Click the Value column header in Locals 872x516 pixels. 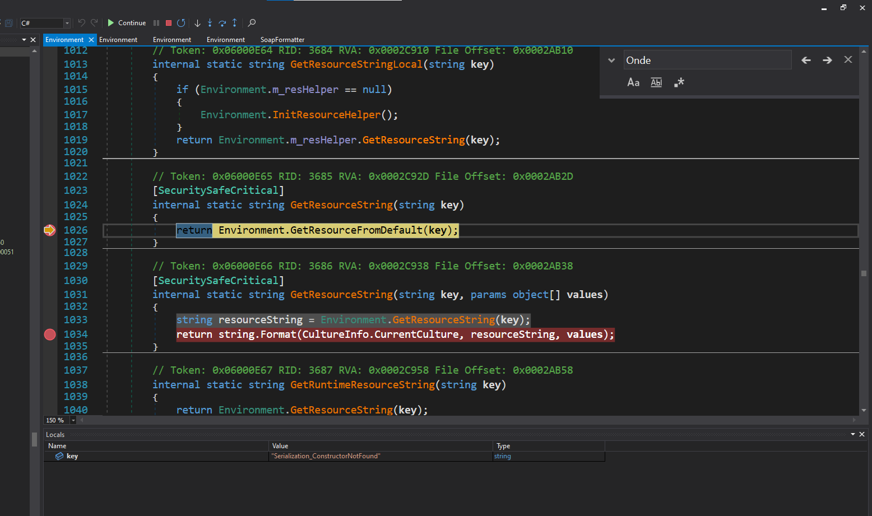coord(381,446)
